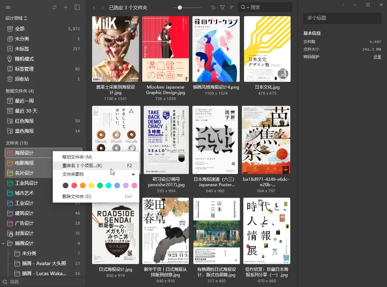Go back with the left arrow
The height and width of the screenshot is (287, 387).
pyautogui.click(x=94, y=8)
